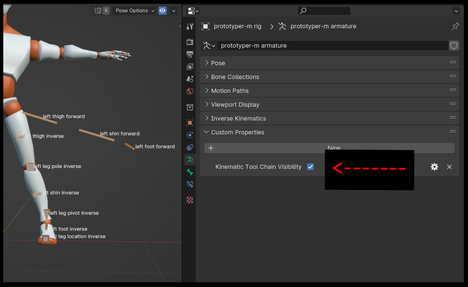Open the Render properties tab
This screenshot has width=468, height=287.
[x=190, y=42]
